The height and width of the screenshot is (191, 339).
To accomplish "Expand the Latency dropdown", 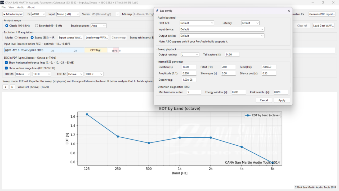I will tap(250, 23).
